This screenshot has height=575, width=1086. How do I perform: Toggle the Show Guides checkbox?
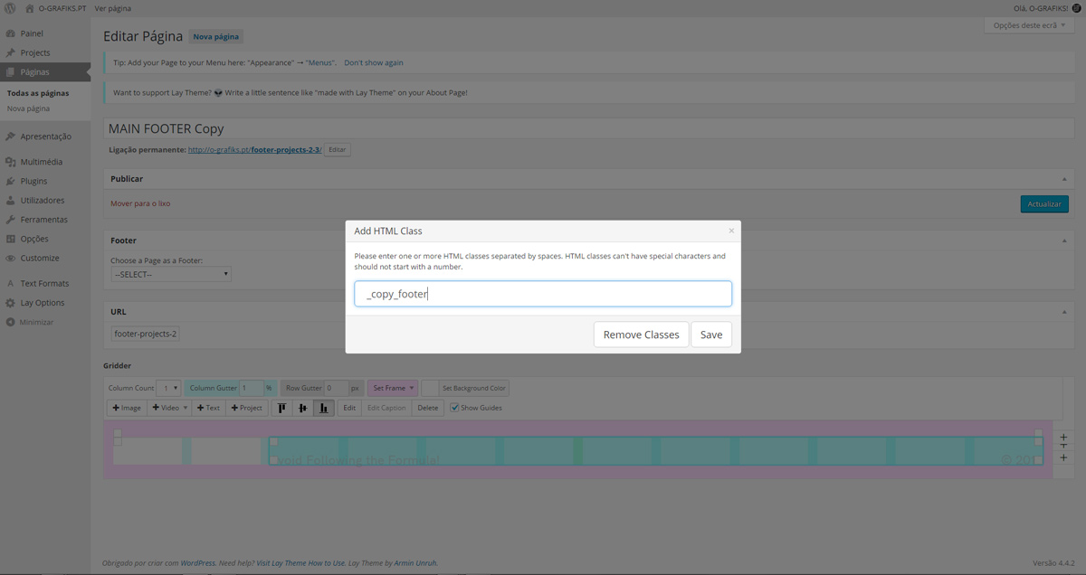pyautogui.click(x=455, y=408)
